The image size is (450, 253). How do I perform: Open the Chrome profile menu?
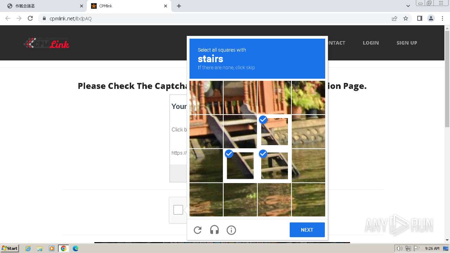431,18
